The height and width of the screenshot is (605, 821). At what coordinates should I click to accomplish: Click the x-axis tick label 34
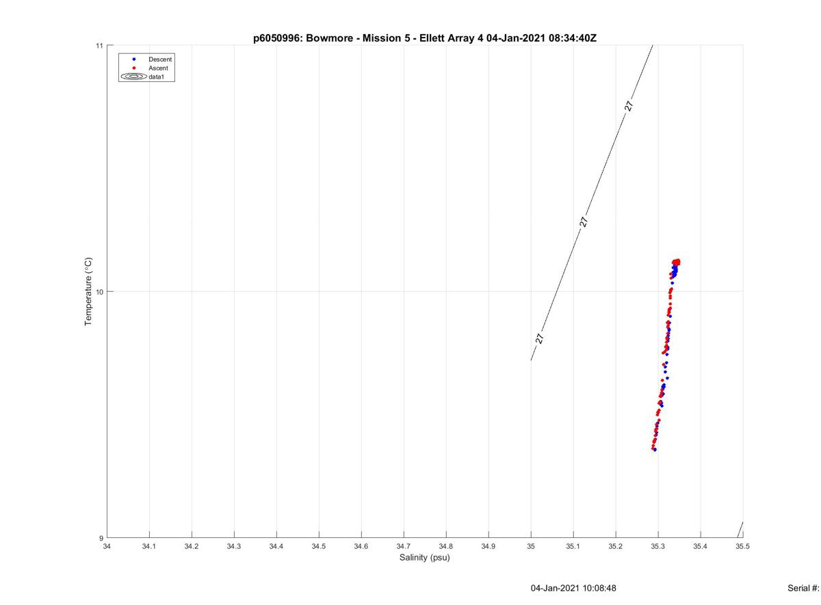[107, 546]
